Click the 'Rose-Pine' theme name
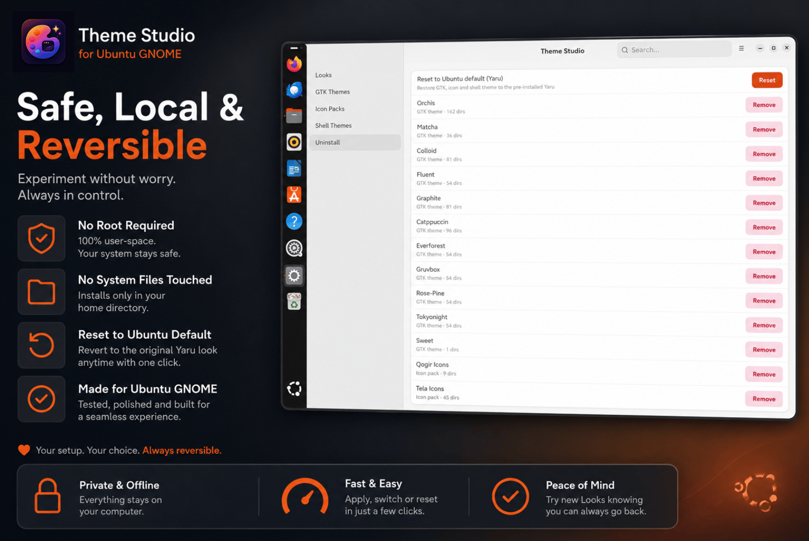This screenshot has width=809, height=541. [x=430, y=293]
